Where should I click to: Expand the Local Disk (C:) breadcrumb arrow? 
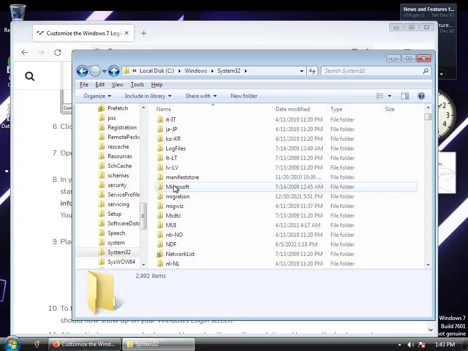(x=179, y=71)
